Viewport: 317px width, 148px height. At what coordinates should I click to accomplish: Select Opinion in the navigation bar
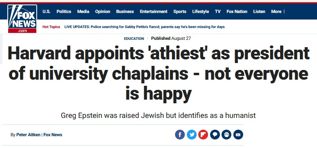tap(103, 11)
